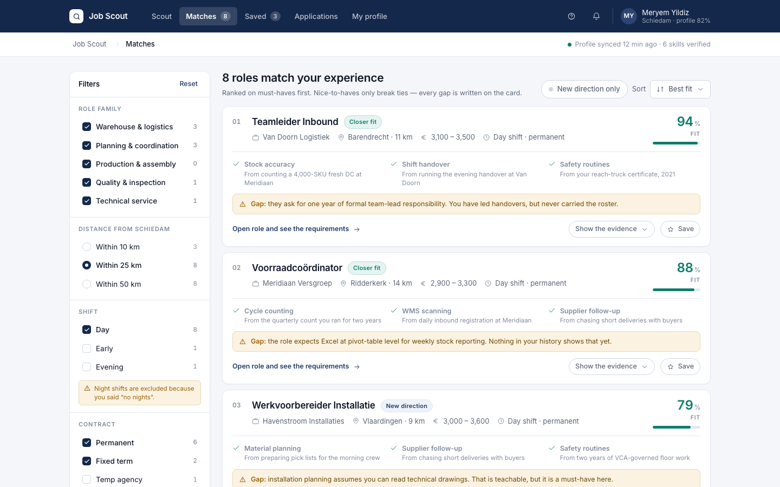The width and height of the screenshot is (780, 487).
Task: Click the checkmark icon beside Stock accuracy
Action: (236, 164)
